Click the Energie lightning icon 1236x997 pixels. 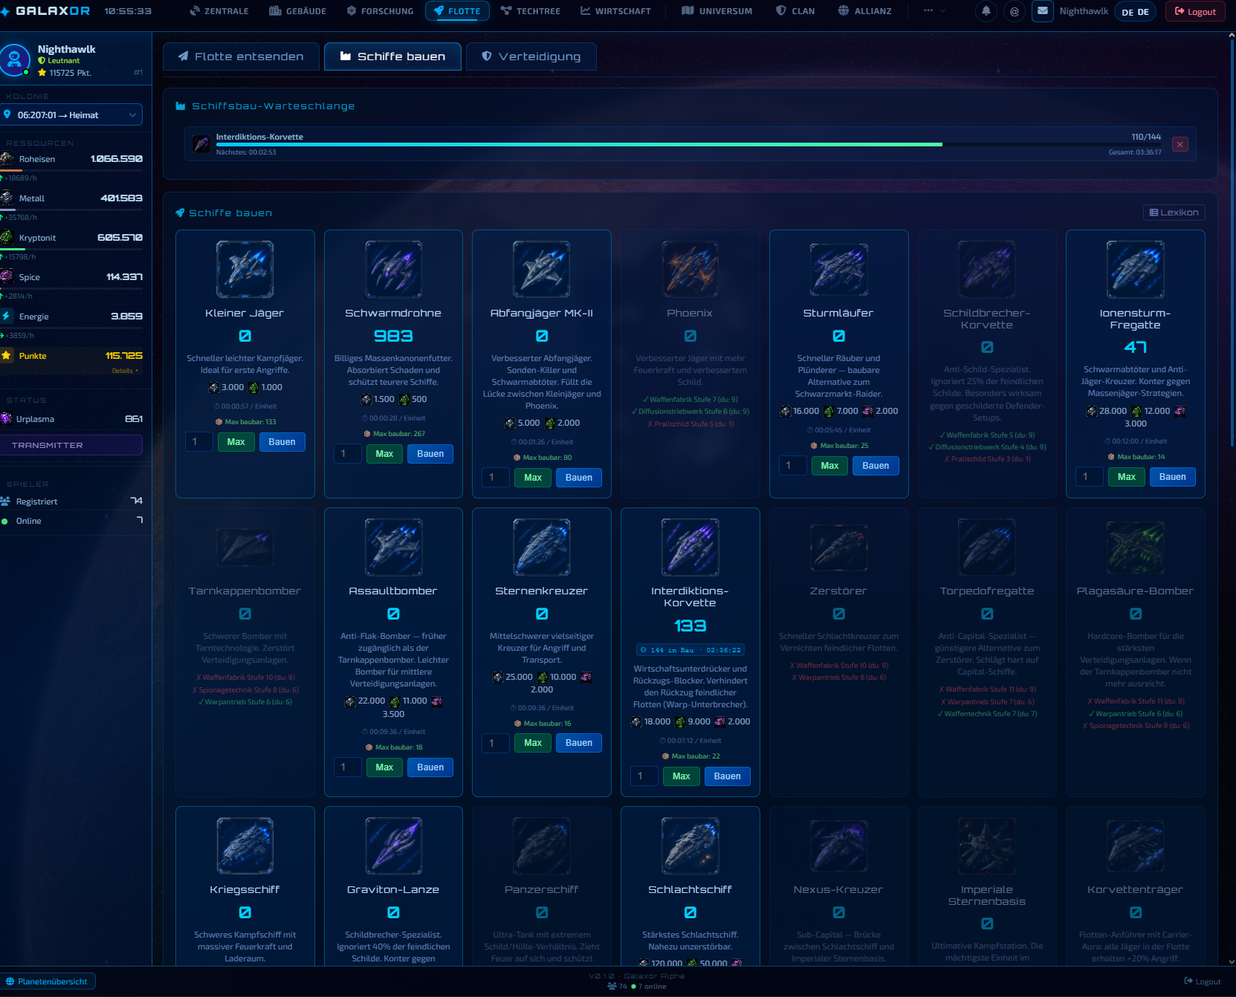(x=7, y=316)
